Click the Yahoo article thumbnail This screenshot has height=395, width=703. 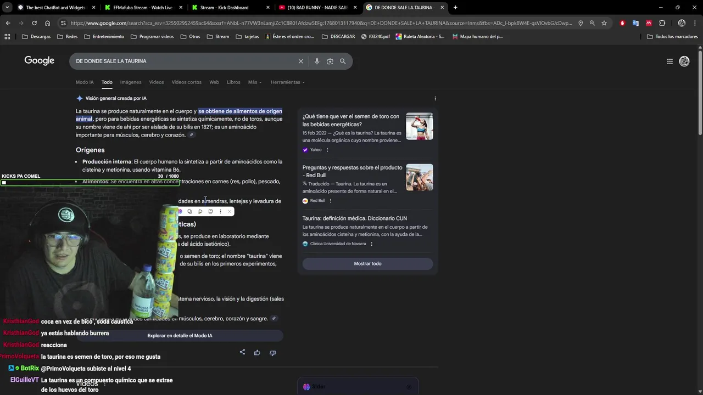[x=420, y=126]
